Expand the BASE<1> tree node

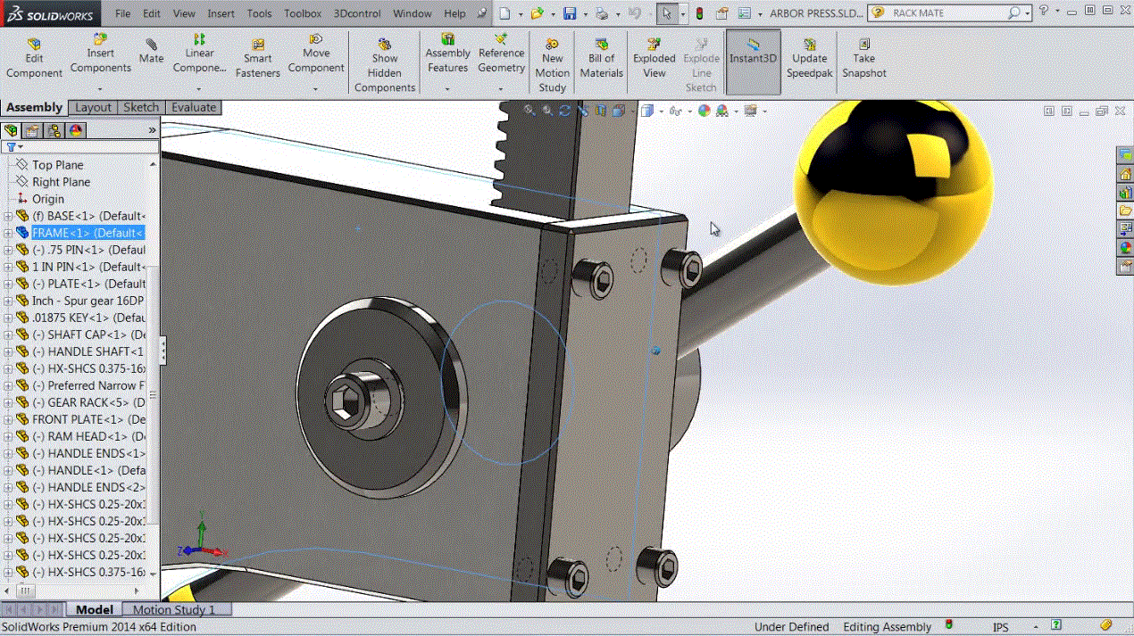[x=8, y=216]
